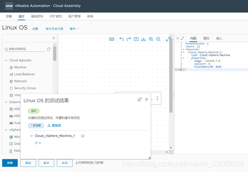The height and width of the screenshot is (172, 248).
Task: Collapse the Kubernetes category
Action: 6,102
